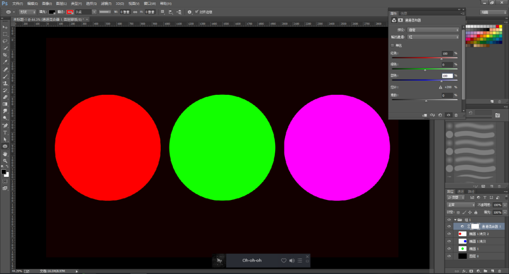The image size is (509, 274).
Task: Open the Image menu
Action: coord(47,4)
